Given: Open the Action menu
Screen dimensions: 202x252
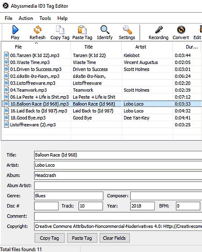Looking at the screenshot, I should coord(26,18).
